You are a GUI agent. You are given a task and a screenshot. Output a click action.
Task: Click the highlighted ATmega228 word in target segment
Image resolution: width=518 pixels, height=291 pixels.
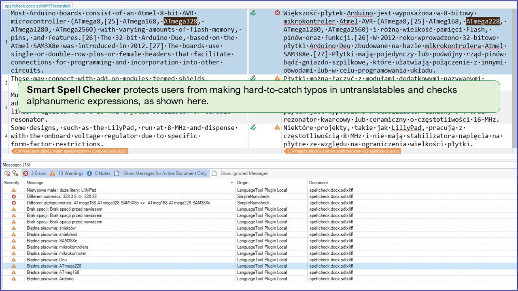tap(483, 21)
